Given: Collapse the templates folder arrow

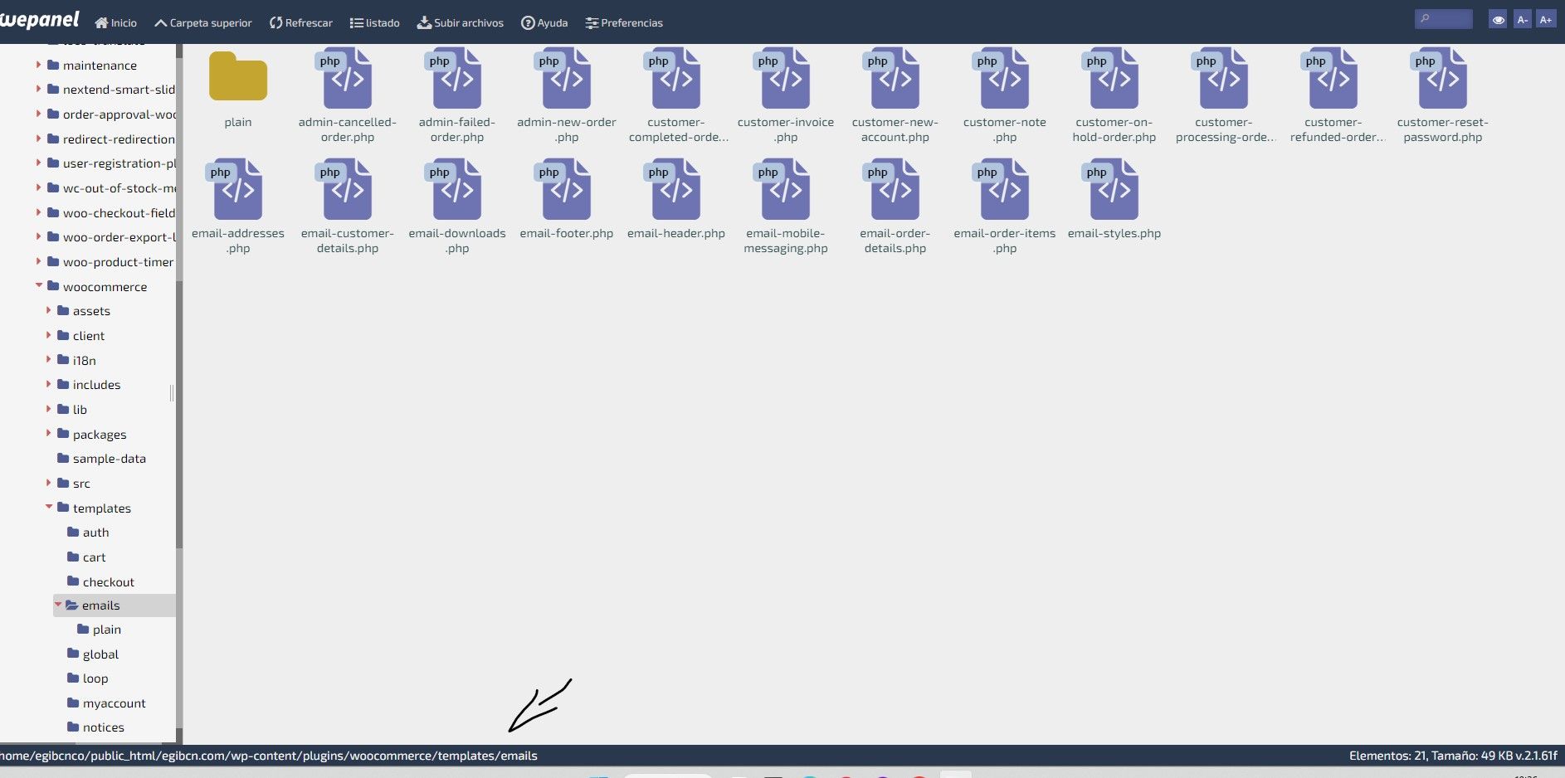Looking at the screenshot, I should pos(48,507).
